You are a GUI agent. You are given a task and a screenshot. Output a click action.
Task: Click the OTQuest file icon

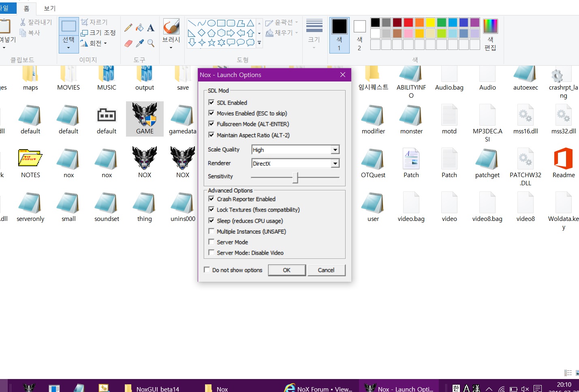pos(373,163)
